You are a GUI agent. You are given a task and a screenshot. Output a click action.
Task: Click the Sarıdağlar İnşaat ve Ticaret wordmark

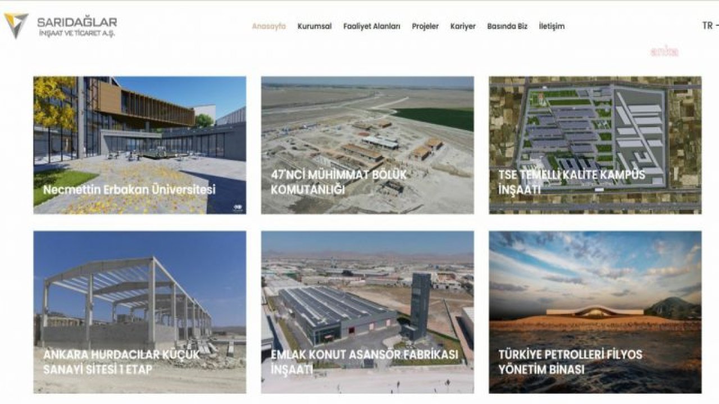(x=77, y=26)
